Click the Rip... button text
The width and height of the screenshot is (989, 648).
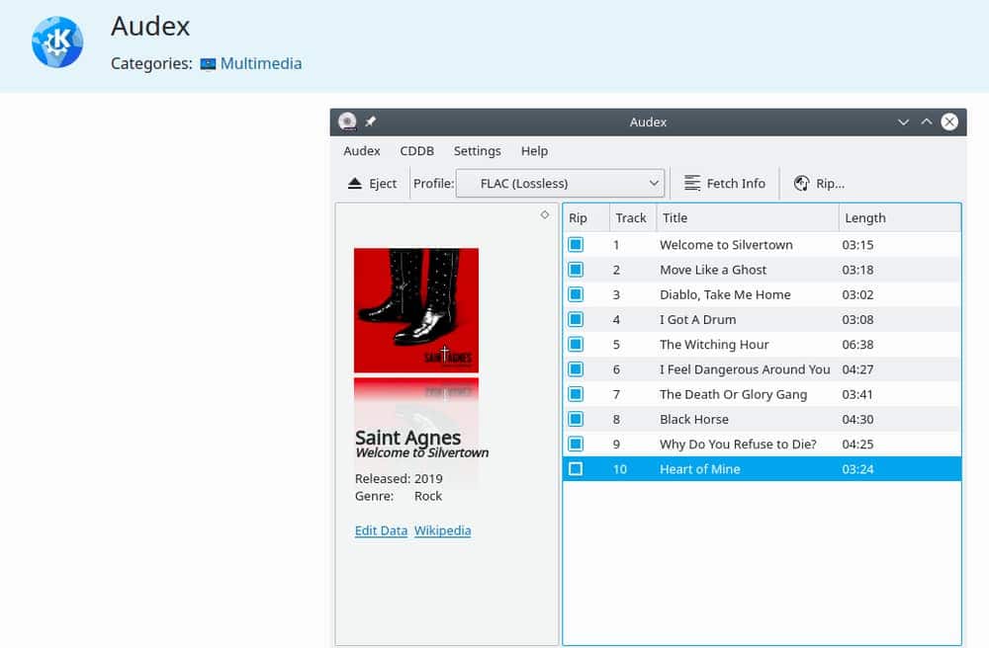pos(830,184)
